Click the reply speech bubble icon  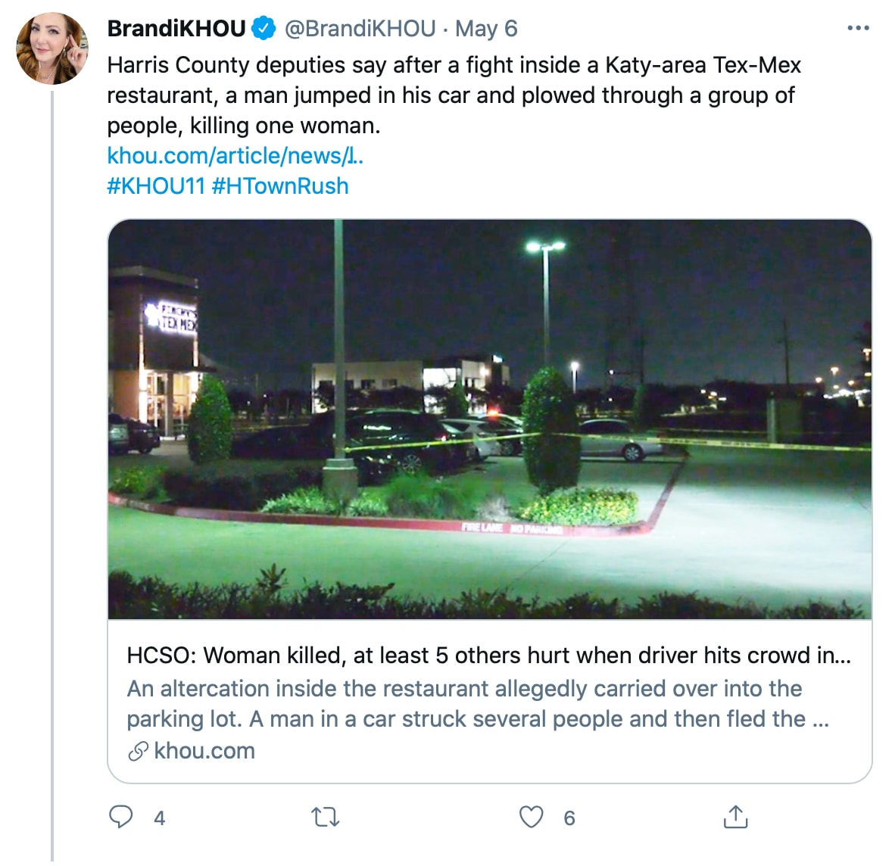click(x=121, y=817)
